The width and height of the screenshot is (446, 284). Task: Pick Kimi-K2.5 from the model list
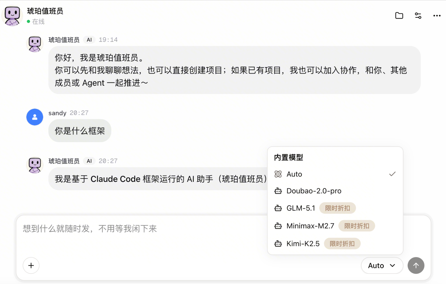point(335,244)
